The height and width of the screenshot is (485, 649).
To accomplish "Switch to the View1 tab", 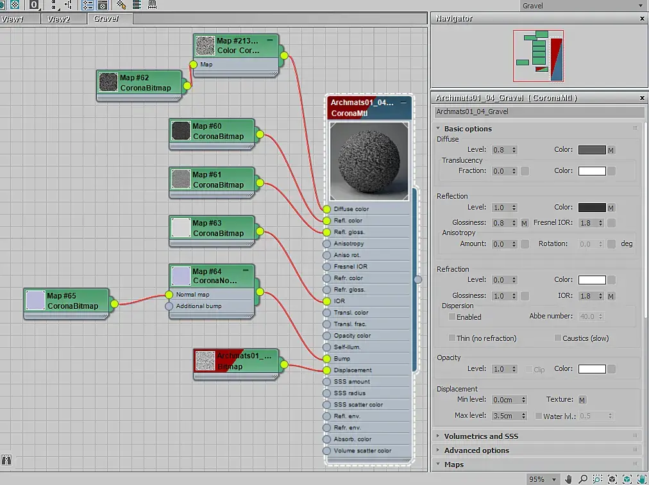I will (x=13, y=19).
